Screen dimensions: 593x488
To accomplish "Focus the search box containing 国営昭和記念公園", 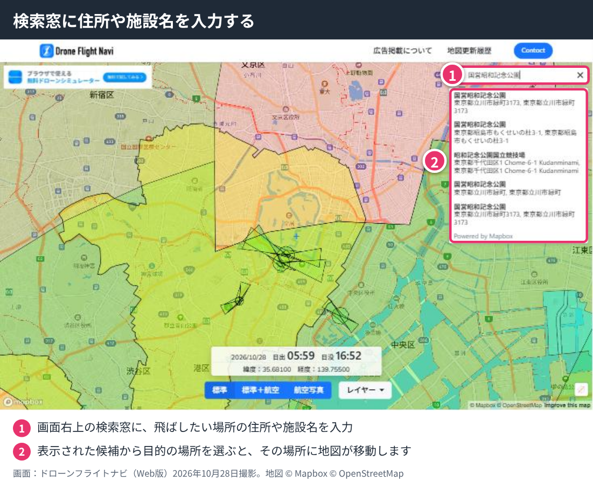I will (x=520, y=75).
